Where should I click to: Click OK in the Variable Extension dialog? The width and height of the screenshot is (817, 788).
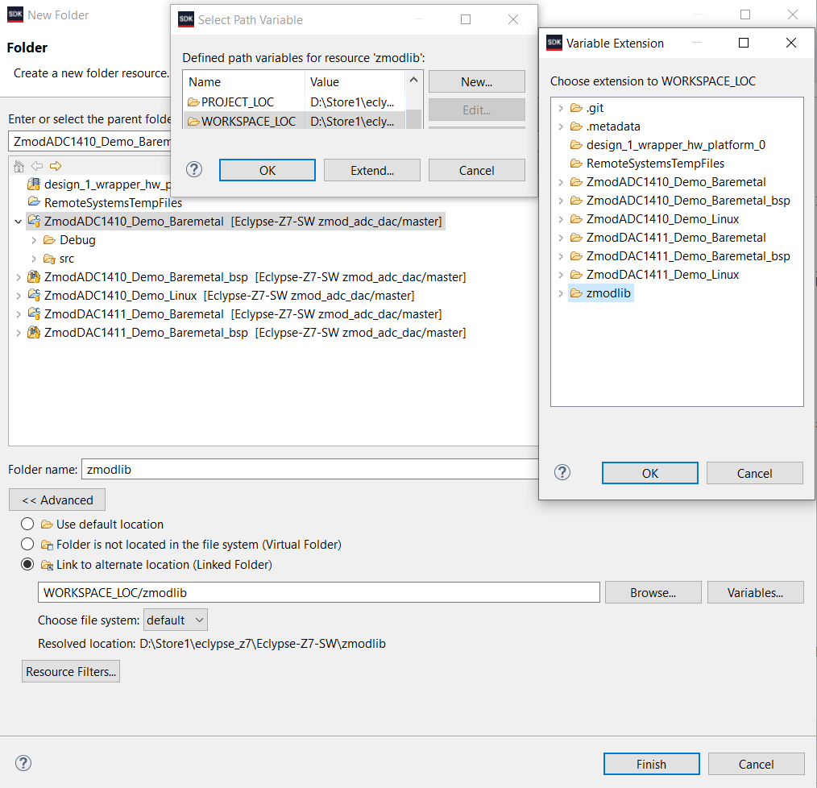[649, 473]
